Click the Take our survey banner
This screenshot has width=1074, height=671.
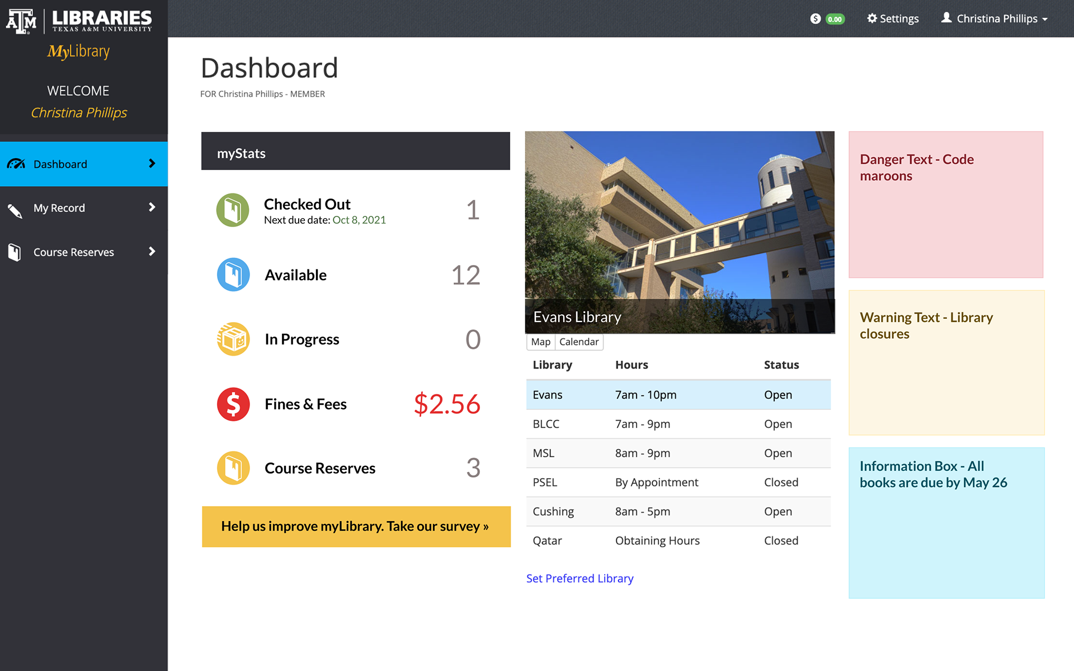point(356,526)
